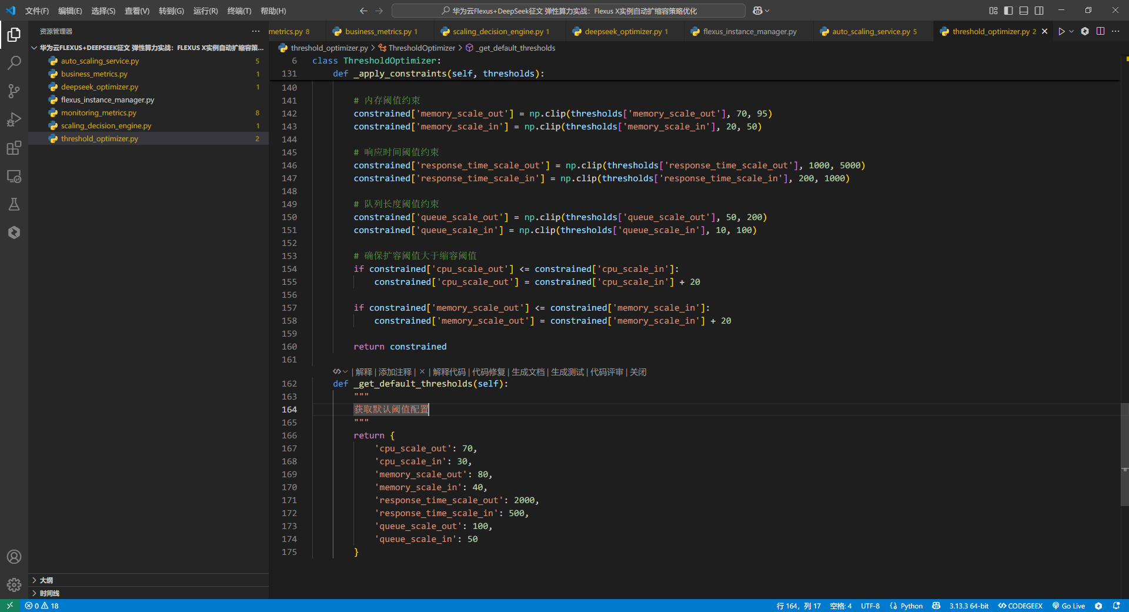Open the Remote Explorer view
The width and height of the screenshot is (1129, 612).
tap(14, 176)
